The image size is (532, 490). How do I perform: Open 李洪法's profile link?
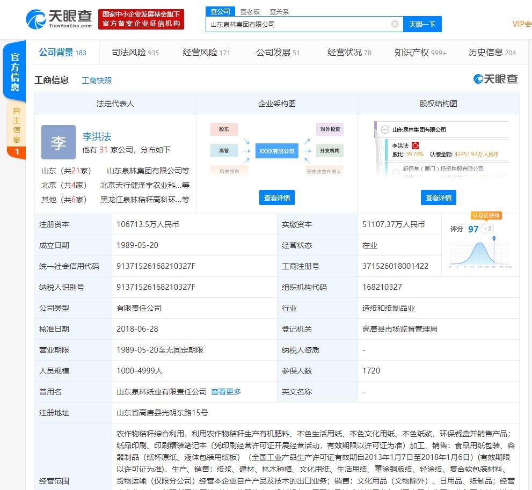[97, 137]
